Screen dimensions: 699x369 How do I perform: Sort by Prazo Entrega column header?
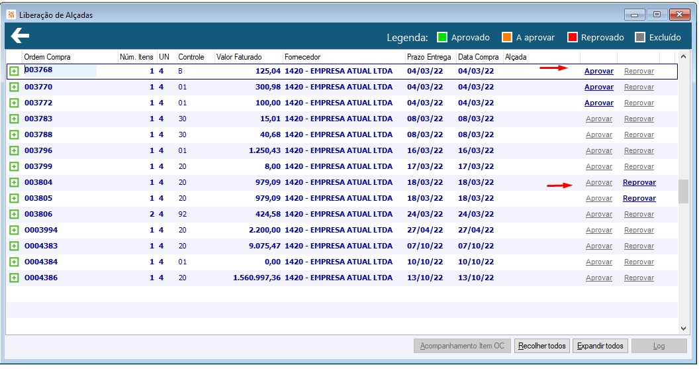coord(430,57)
